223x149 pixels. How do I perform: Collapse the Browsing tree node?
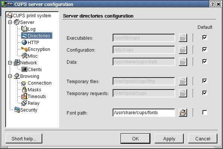10,76
